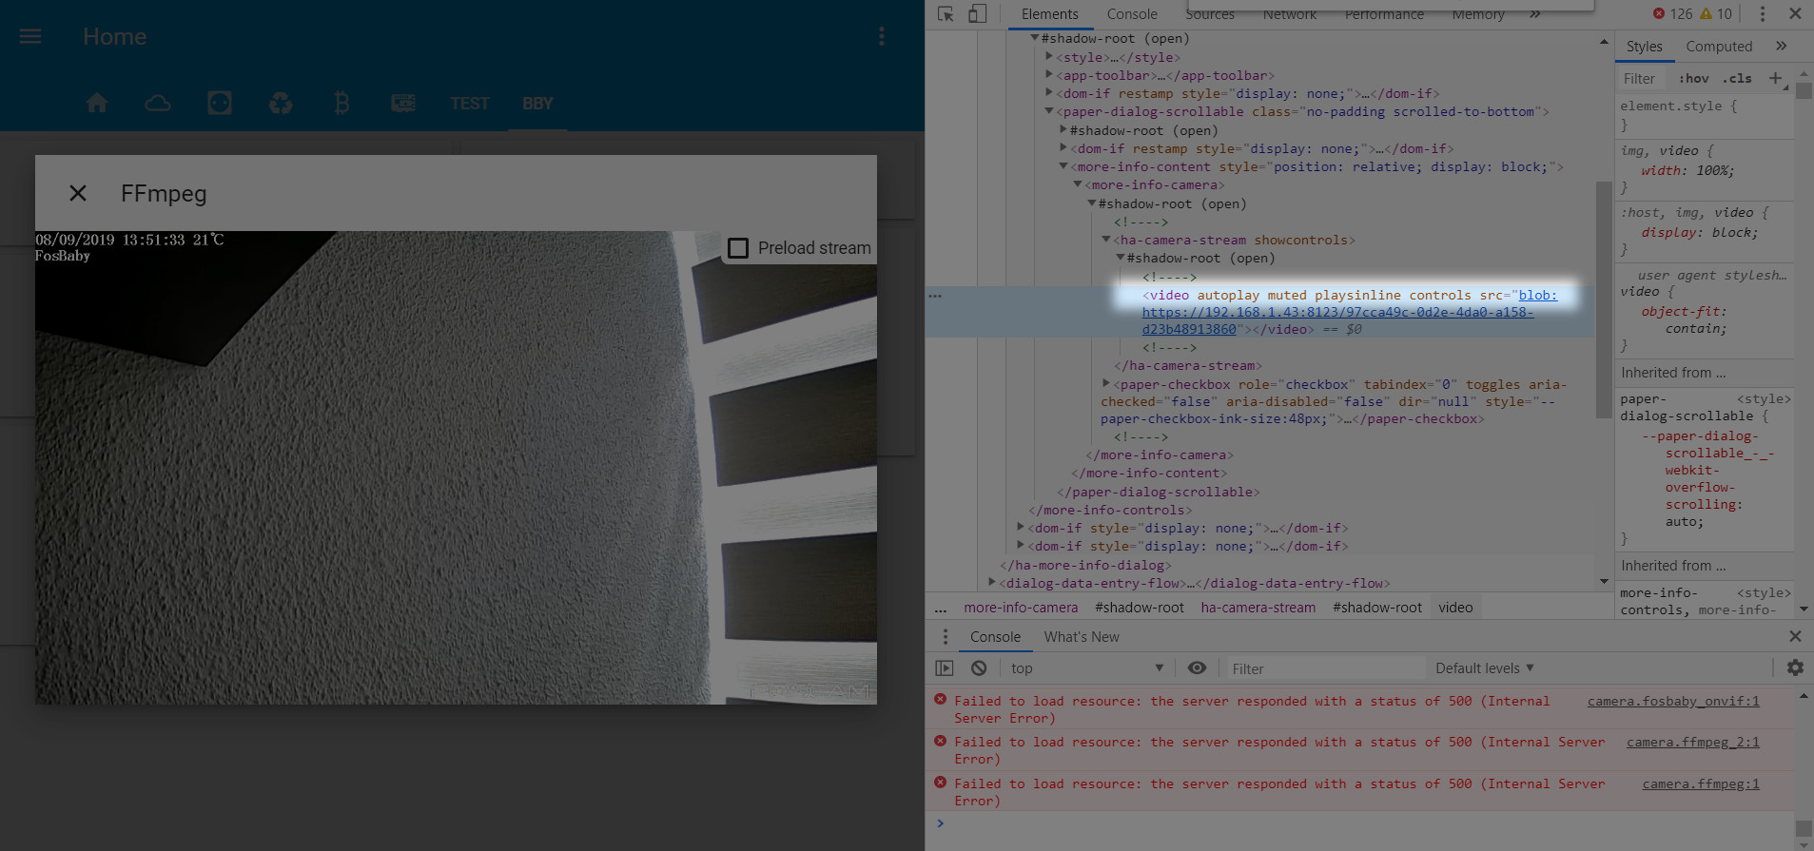Open actions menu for selected video node
The width and height of the screenshot is (1814, 851).
[935, 296]
